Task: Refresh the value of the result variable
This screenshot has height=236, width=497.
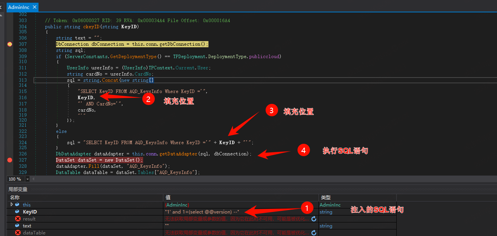Action: 314,219
